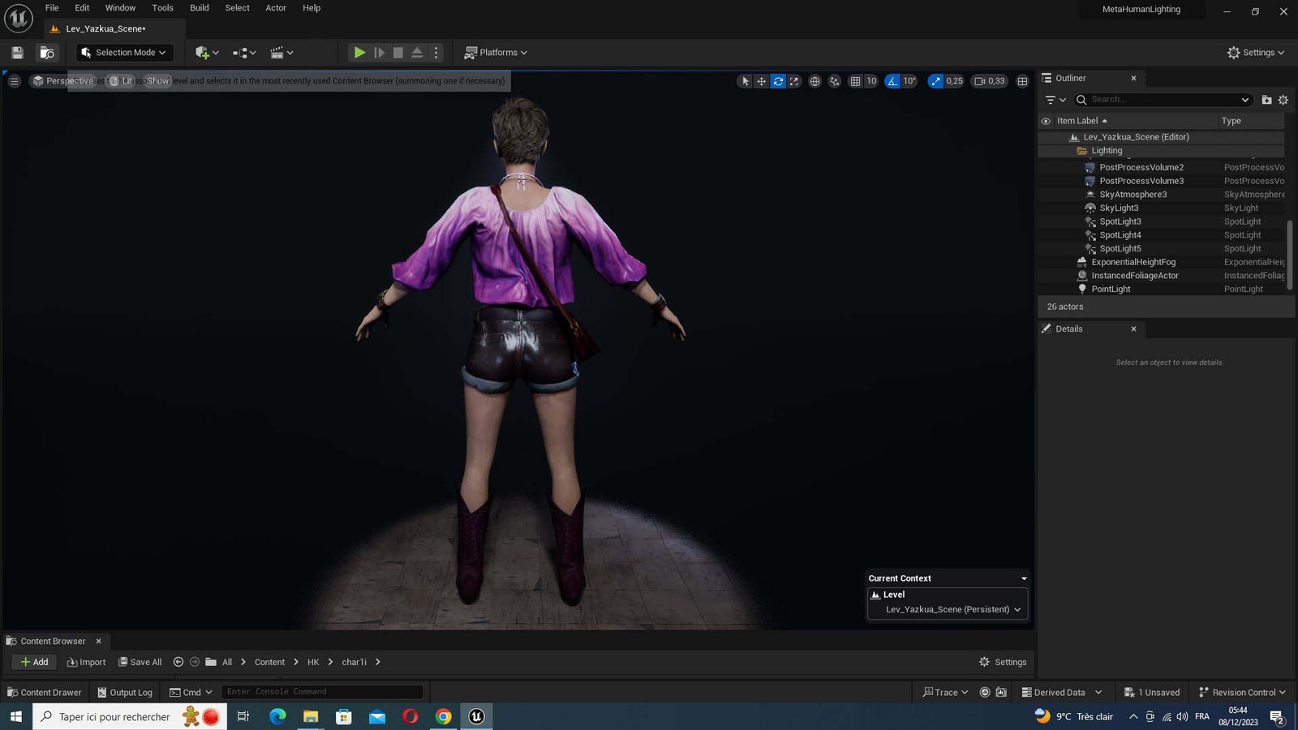The width and height of the screenshot is (1298, 730).
Task: Open Outliner settings gear
Action: pos(1283,100)
